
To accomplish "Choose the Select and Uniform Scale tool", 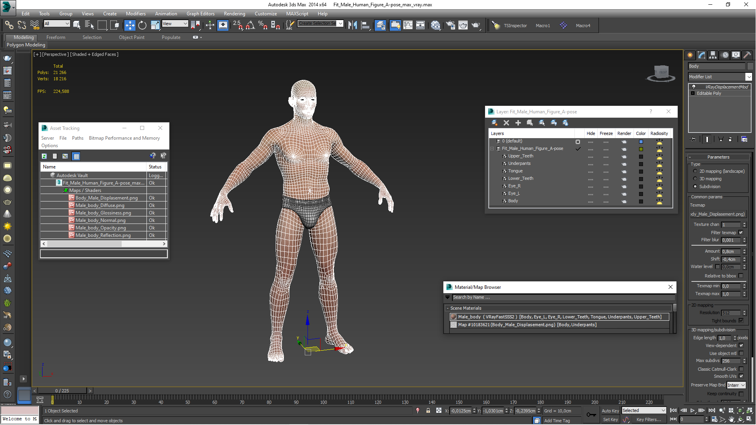I will click(x=155, y=25).
